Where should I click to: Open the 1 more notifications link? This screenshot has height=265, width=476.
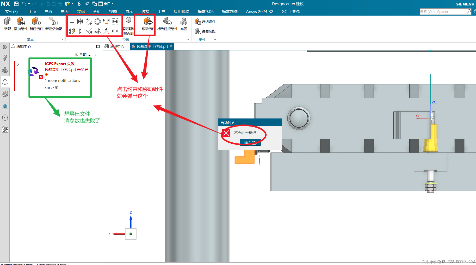click(x=62, y=80)
